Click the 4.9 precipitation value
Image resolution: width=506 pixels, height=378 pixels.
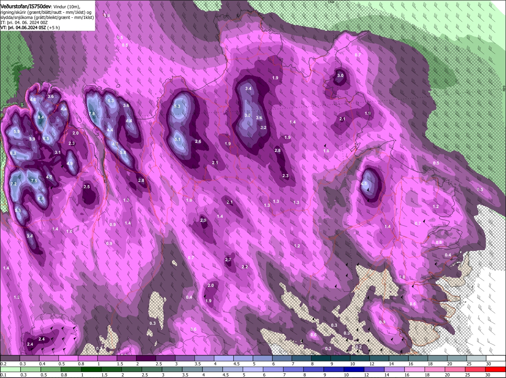pyautogui.click(x=70, y=163)
